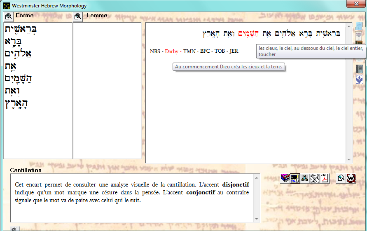Image resolution: width=367 pixels, height=231 pixels.
Task: Open the dark grey book thumbnail in the sidebar
Action: click(359, 69)
